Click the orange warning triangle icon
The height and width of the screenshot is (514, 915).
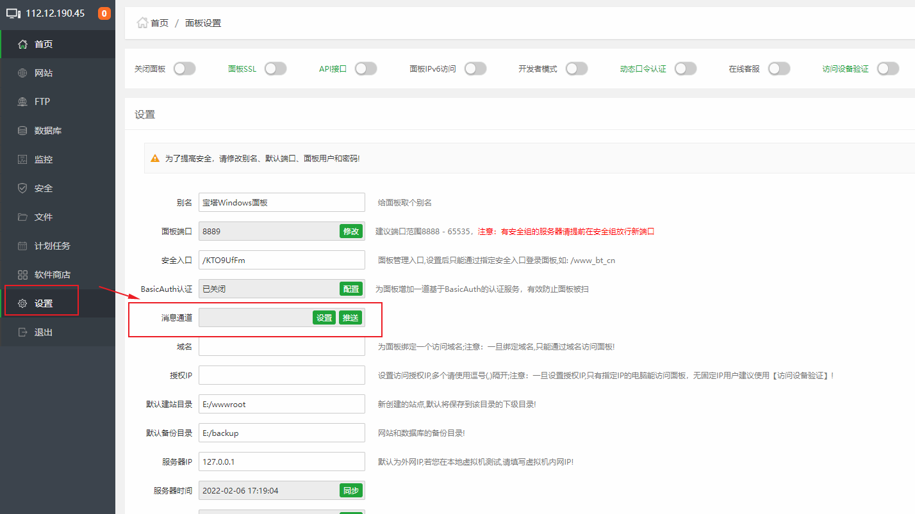(x=155, y=158)
